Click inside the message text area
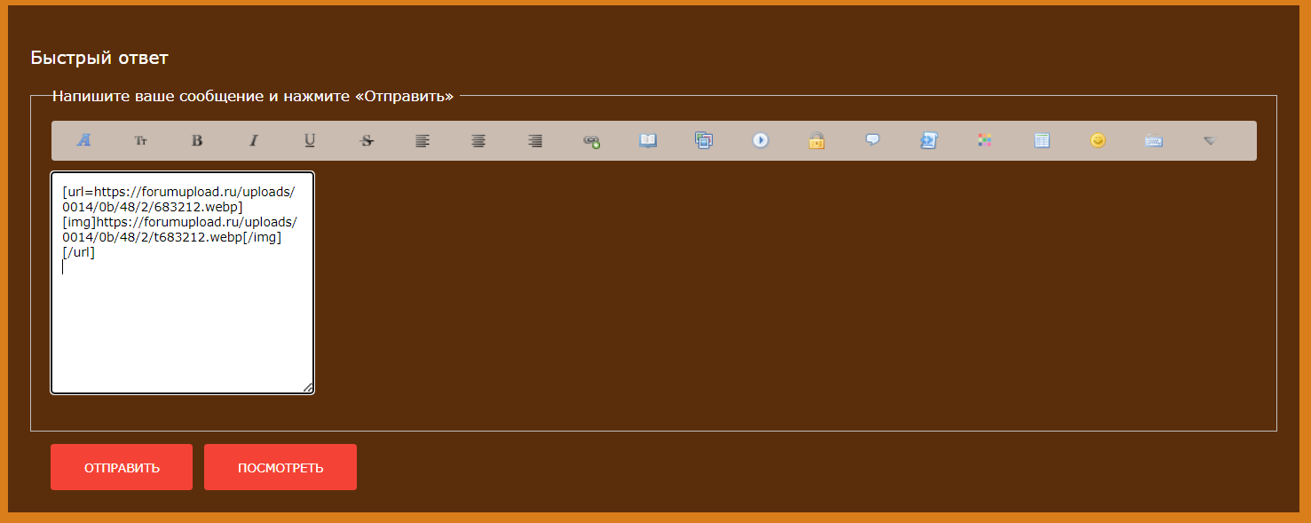Viewport: 1311px width, 523px height. (182, 282)
